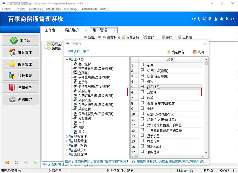Screen dimensions: 238x173
Task: Click the 设置密码 lock icon
Action: (123, 37)
